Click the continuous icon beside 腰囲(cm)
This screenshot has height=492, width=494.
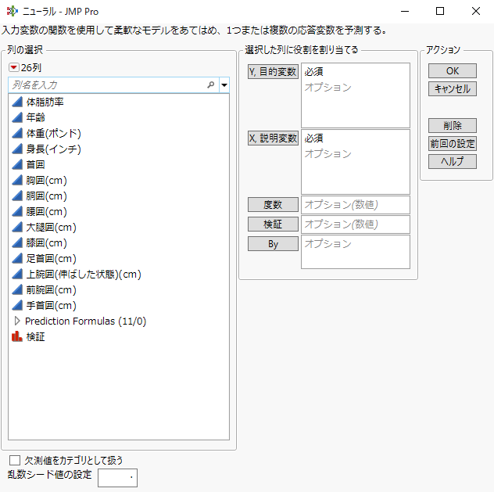pos(17,211)
